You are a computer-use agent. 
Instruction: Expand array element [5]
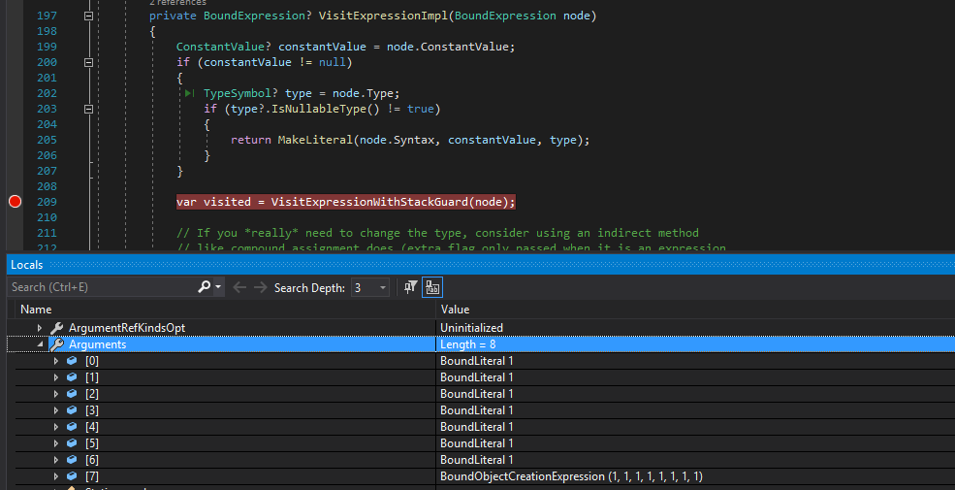(56, 443)
